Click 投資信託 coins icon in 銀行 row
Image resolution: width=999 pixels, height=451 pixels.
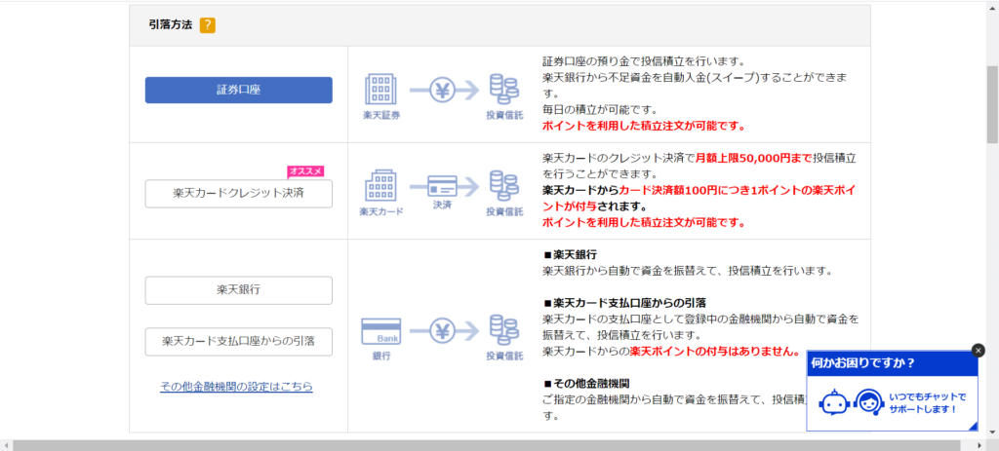click(504, 330)
